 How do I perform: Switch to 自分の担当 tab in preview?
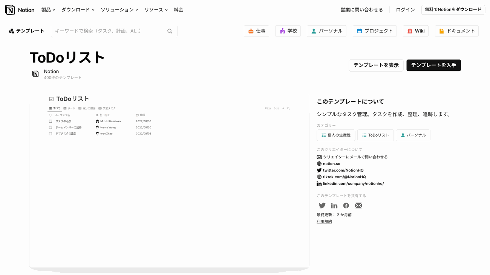tap(87, 108)
